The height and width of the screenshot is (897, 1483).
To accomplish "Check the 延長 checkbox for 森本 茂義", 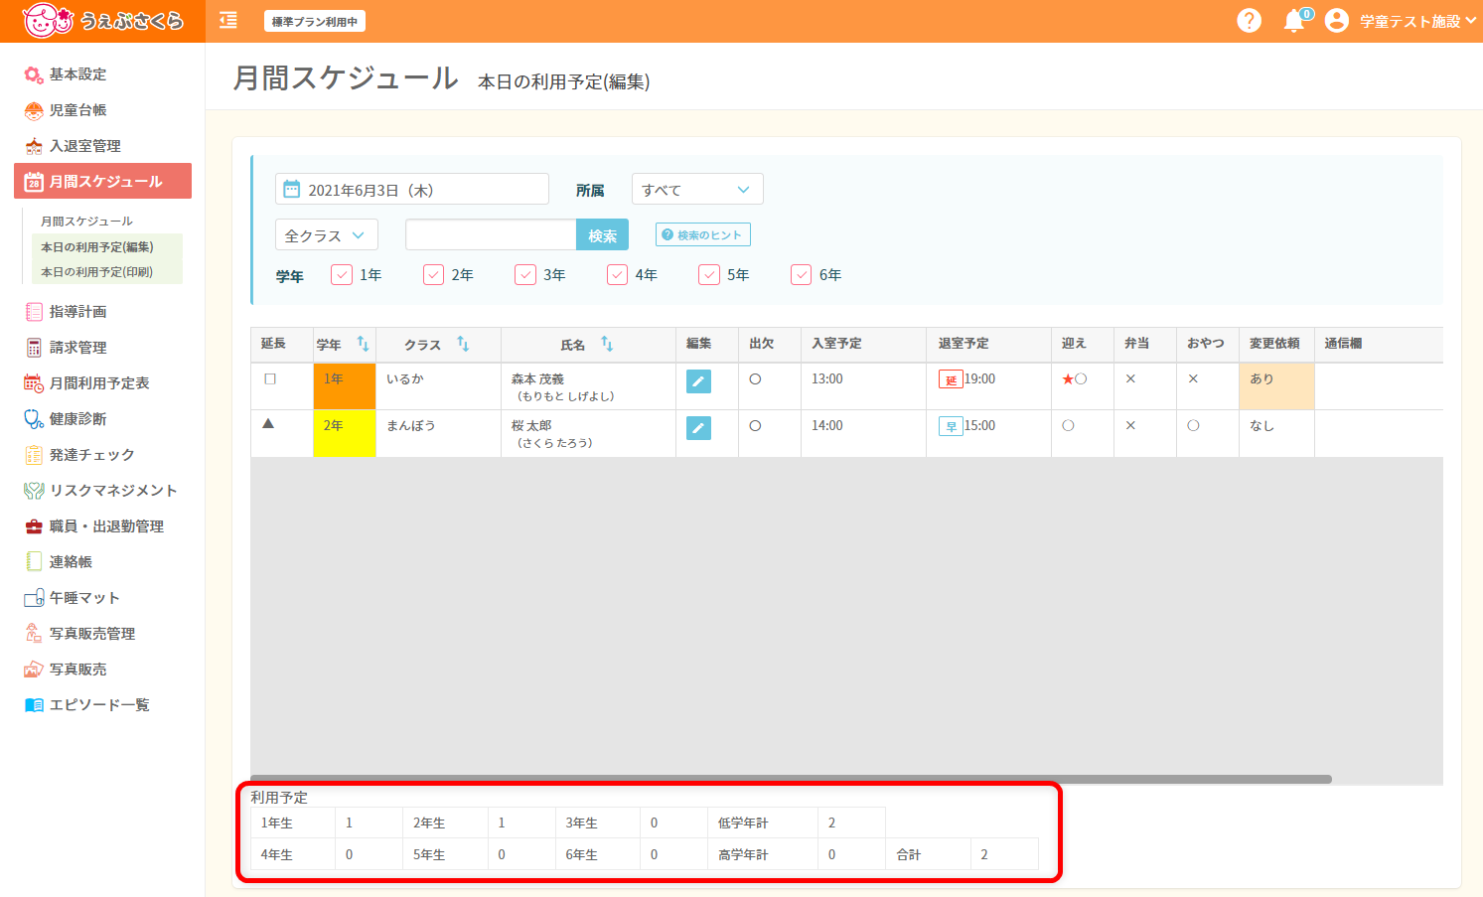I will point(270,378).
